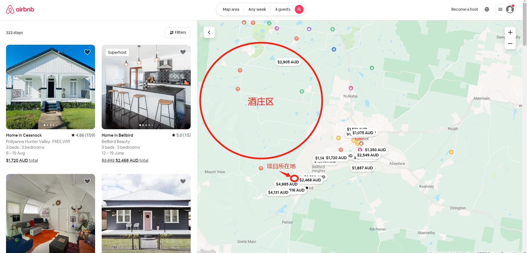Viewport: 527px width, 253px height.
Task: Click the red search magnifier button
Action: (x=299, y=9)
